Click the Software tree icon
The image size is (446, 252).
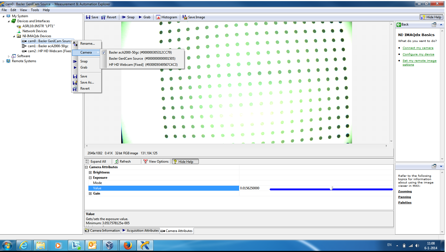tap(14, 56)
